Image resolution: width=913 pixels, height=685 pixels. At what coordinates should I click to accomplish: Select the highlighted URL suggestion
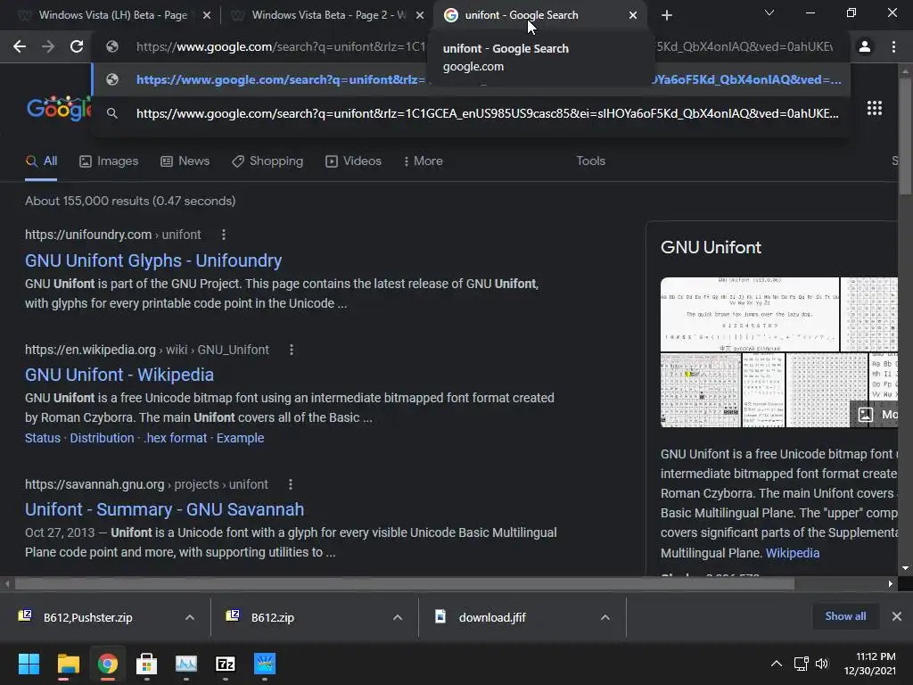pos(471,79)
